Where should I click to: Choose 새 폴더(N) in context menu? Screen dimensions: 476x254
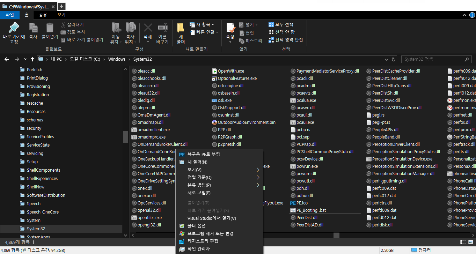tap(219, 162)
